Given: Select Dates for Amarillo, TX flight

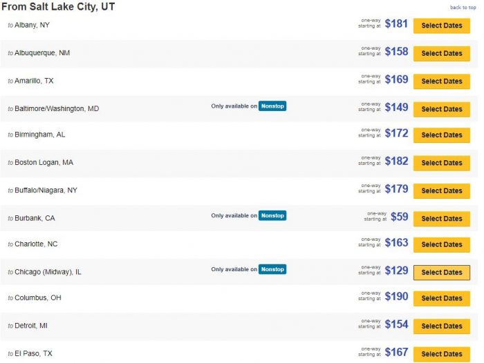Looking at the screenshot, I should point(441,81).
